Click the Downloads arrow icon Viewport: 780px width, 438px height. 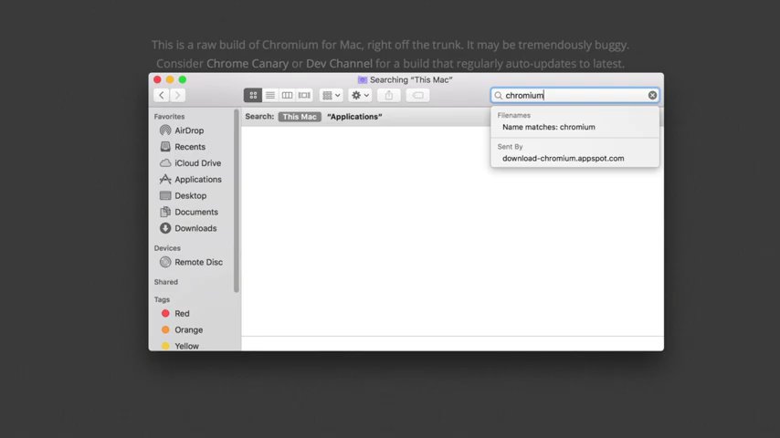coord(165,228)
